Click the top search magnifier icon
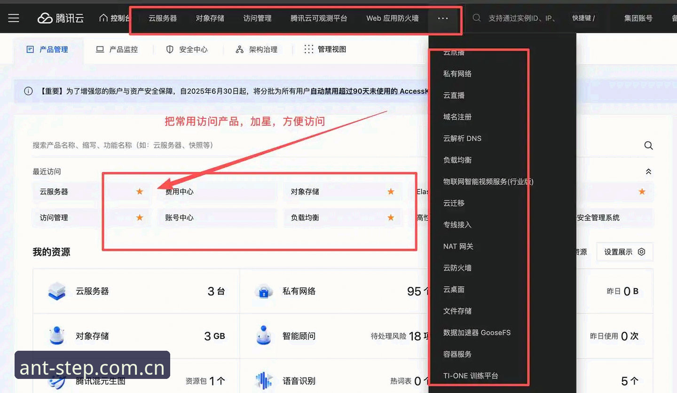677x393 pixels. [477, 18]
